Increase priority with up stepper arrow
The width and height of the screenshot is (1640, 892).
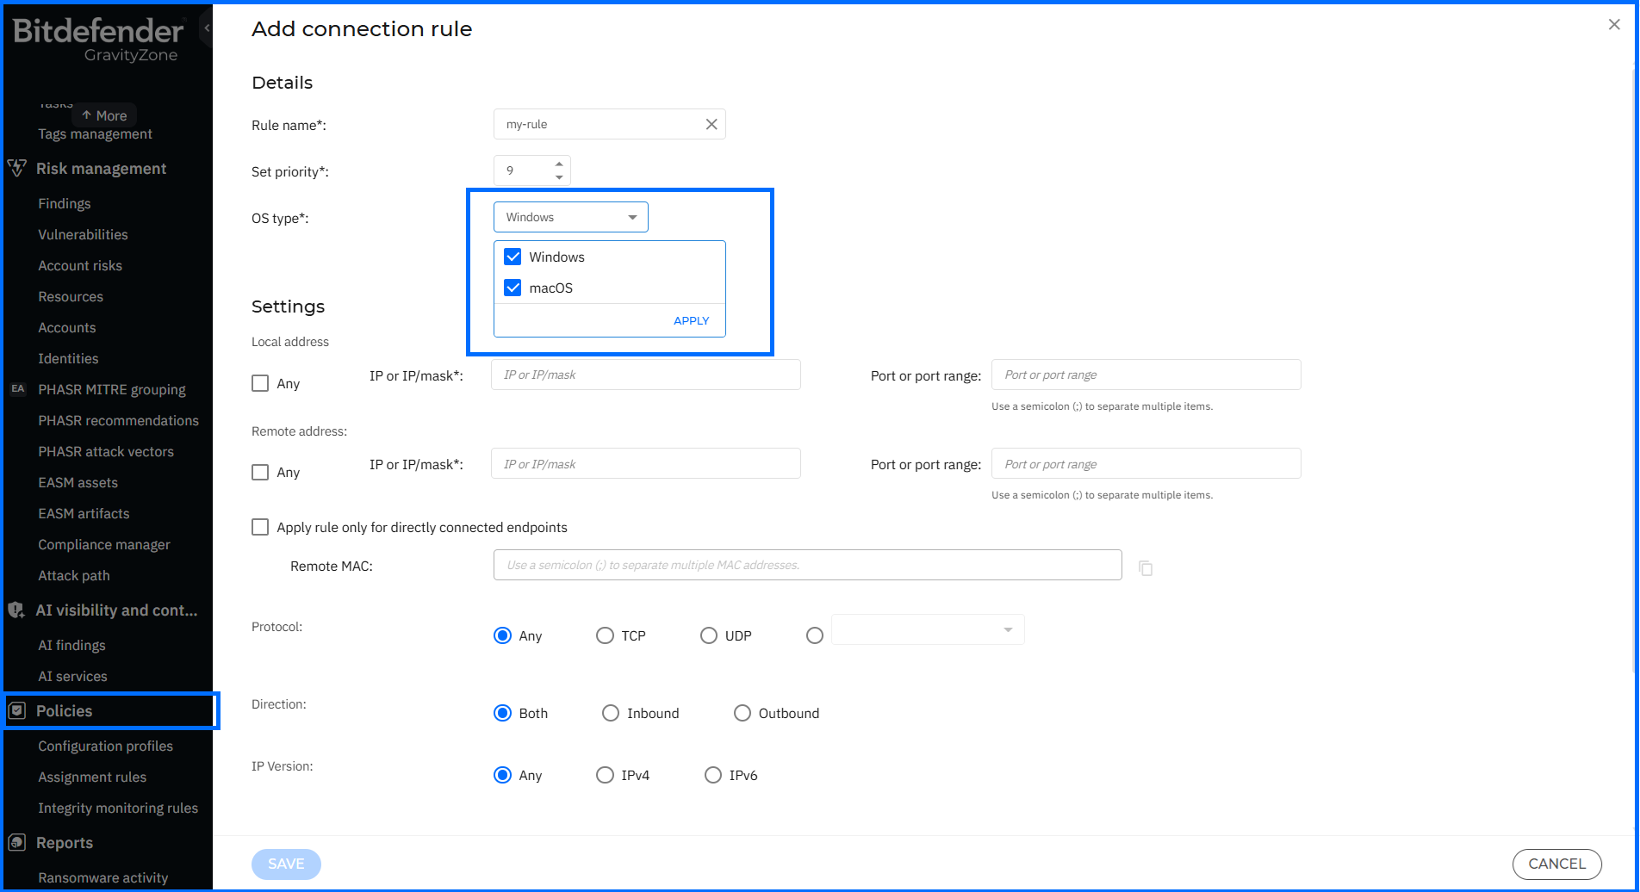pos(559,164)
